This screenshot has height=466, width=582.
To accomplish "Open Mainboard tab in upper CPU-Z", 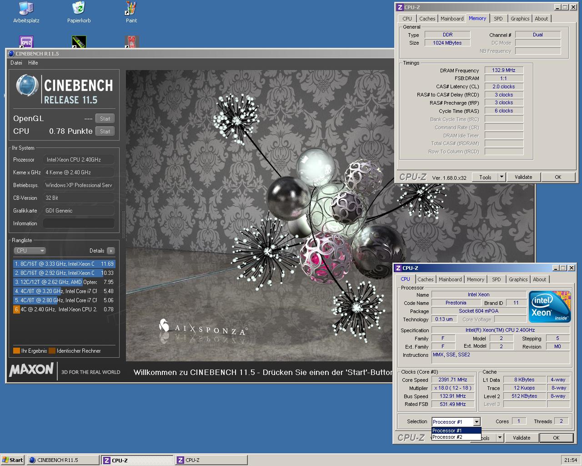I will click(x=452, y=19).
